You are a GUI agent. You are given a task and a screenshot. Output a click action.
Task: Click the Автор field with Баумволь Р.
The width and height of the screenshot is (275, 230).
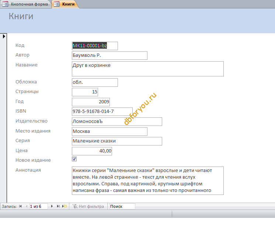point(109,55)
